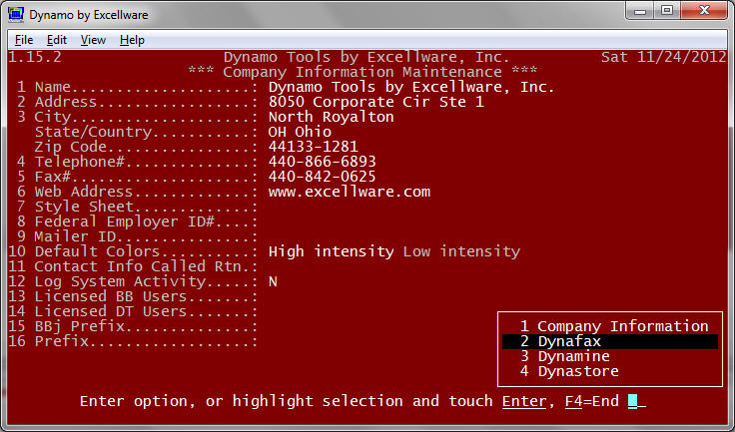The height and width of the screenshot is (432, 735).
Task: Select menu option 1 Company Information
Action: click(x=614, y=326)
